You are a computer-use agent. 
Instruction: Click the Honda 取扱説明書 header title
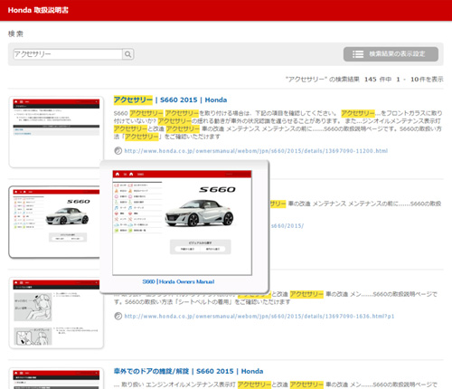pos(38,10)
